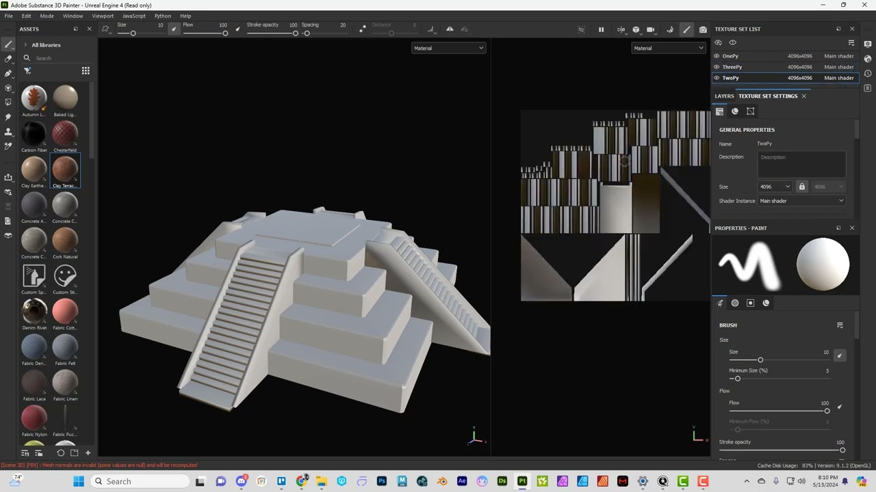Switch to the Texture Set Settings tab
This screenshot has width=876, height=492.
point(768,96)
